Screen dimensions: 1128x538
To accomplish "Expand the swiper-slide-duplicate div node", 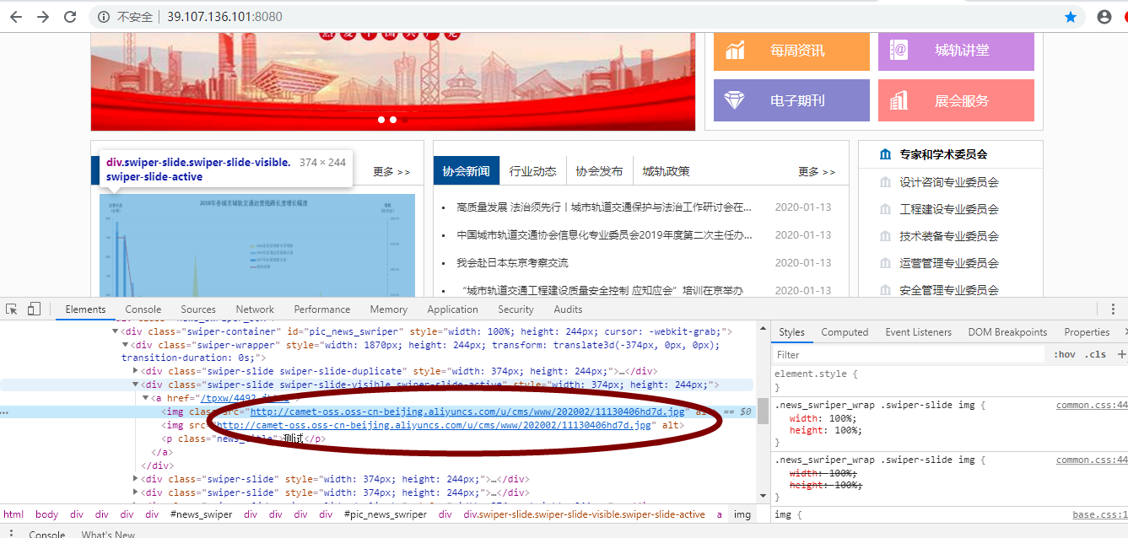I will pos(137,371).
